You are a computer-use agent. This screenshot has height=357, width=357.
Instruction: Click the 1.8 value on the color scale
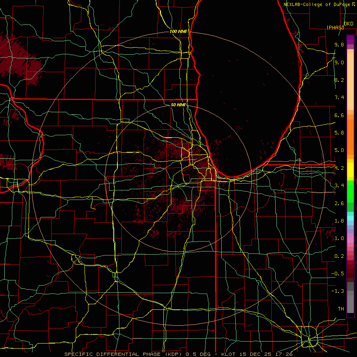coord(339,221)
